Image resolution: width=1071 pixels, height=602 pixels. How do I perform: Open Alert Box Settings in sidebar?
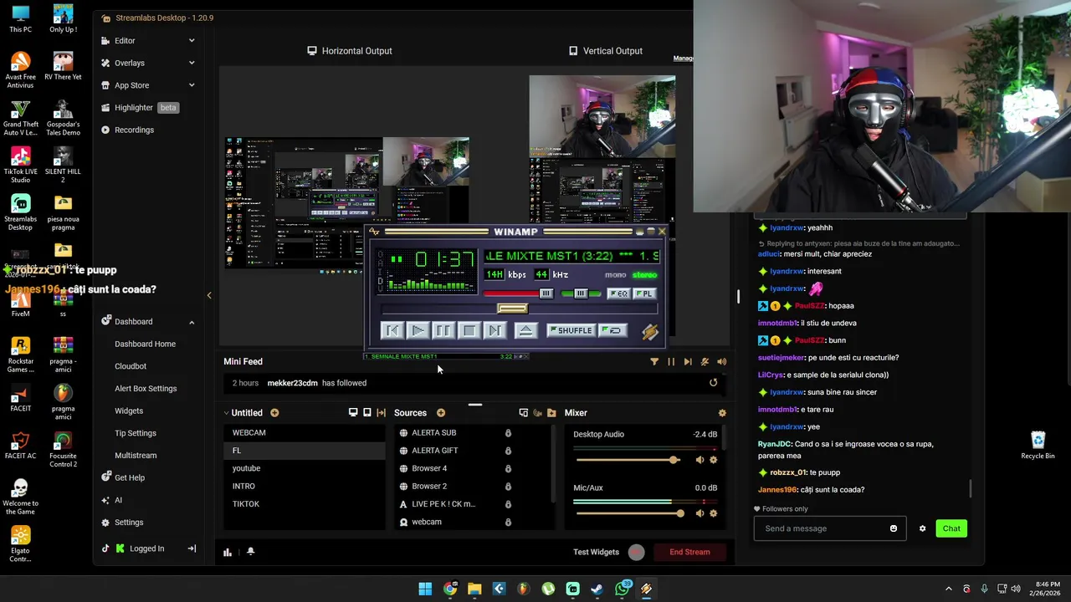point(146,389)
